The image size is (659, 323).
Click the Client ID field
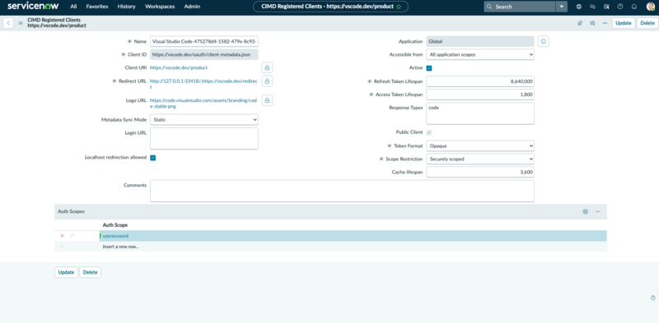pos(203,54)
